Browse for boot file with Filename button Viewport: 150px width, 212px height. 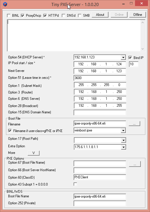[x=134, y=124]
